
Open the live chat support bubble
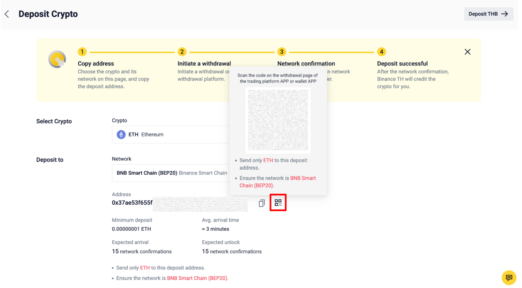509,278
